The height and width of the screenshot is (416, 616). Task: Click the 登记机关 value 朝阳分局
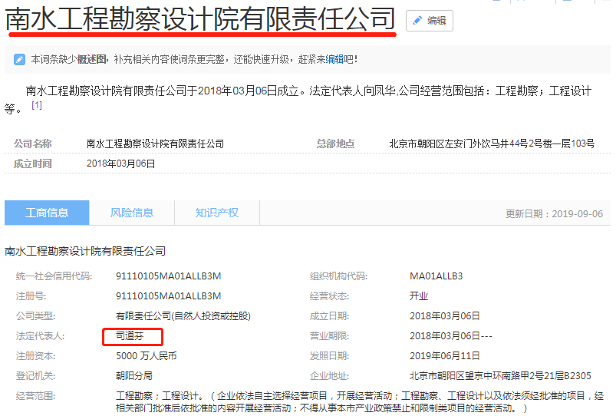pos(133,376)
